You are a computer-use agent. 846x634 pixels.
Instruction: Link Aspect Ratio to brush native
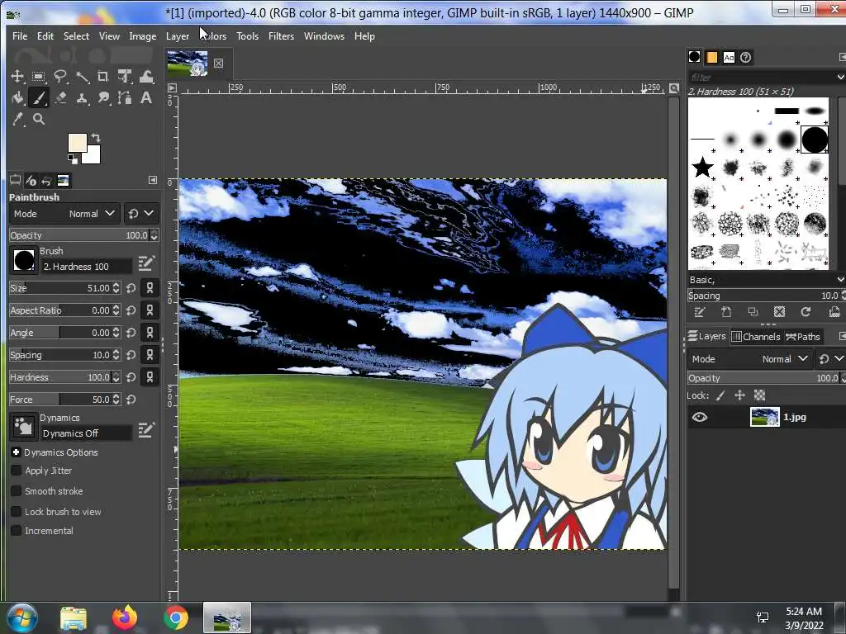tap(150, 310)
